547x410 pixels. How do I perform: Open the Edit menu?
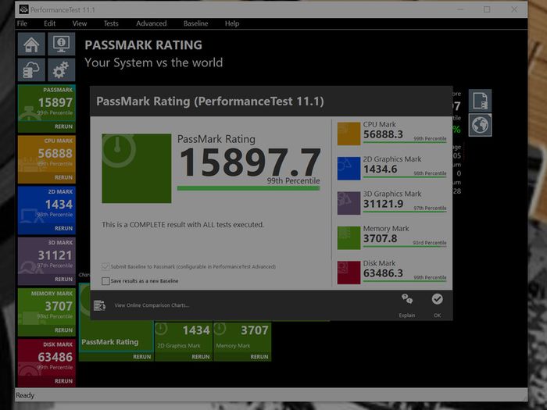(49, 23)
